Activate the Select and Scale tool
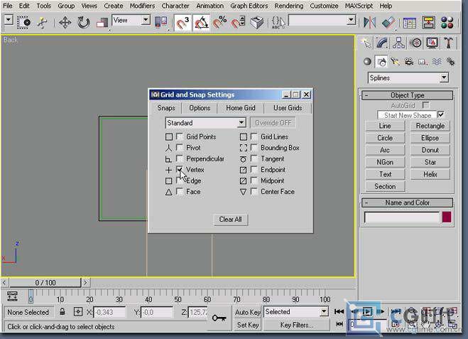The height and width of the screenshot is (339, 468). [x=102, y=23]
